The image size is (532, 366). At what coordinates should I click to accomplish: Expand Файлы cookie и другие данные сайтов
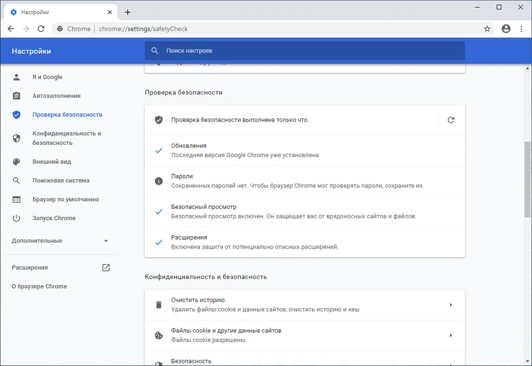click(x=451, y=335)
